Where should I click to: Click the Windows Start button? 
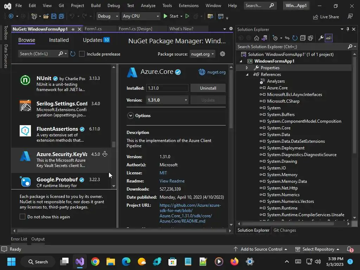tap(11, 262)
